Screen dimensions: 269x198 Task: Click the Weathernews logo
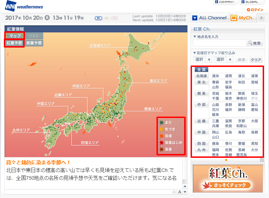24,6
